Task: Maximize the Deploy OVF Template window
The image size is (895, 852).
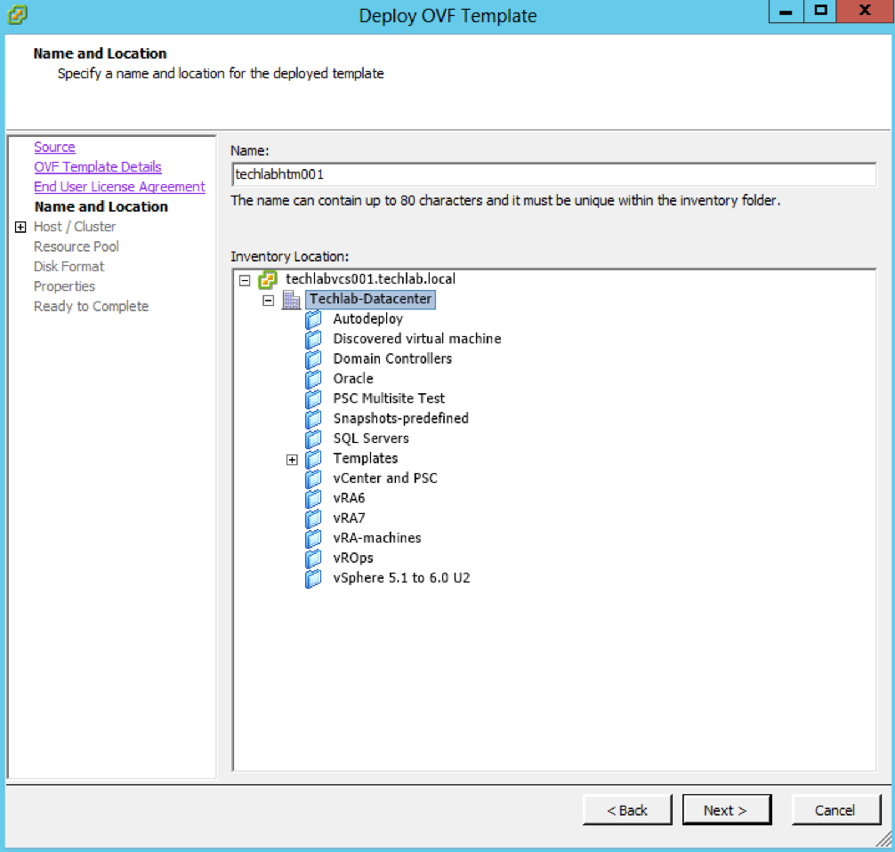Action: coord(820,12)
